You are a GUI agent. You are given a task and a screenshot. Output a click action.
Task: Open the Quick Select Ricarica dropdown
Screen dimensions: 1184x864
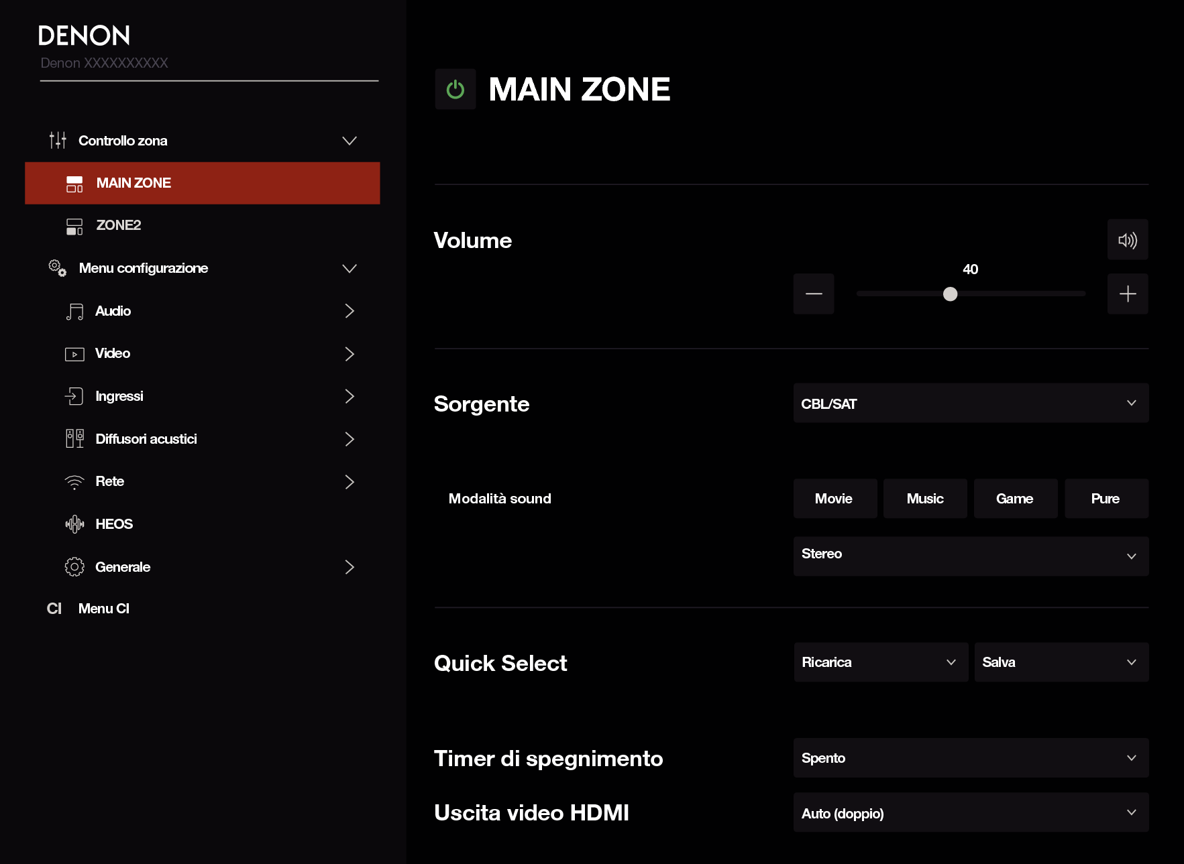[x=880, y=662]
